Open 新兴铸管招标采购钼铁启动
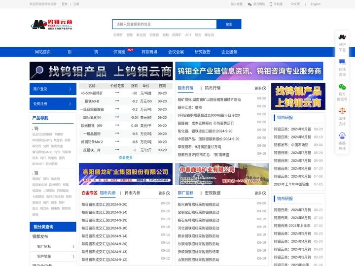This screenshot has height=266, width=355. point(198,204)
